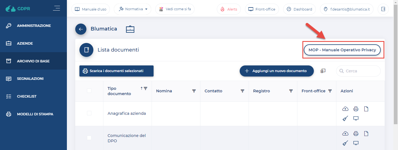The image size is (398, 150).
Task: Click MOP - Manuale Operativo Privacy button
Action: 342,50
